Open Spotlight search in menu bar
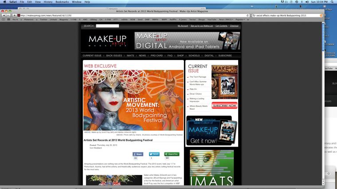Viewport: 337px width, 189px height. click(x=332, y=2)
